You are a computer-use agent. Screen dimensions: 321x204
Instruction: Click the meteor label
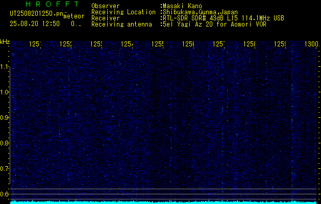74,16
